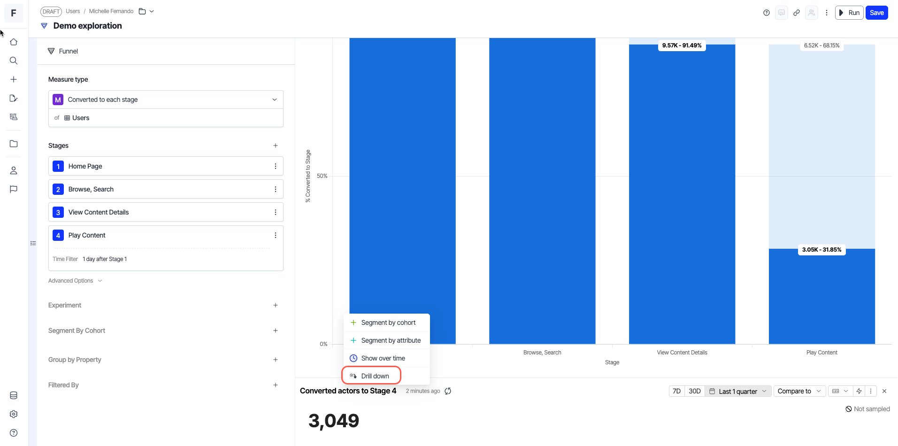898x446 pixels.
Task: Open the Compare to dropdown
Action: (x=799, y=391)
